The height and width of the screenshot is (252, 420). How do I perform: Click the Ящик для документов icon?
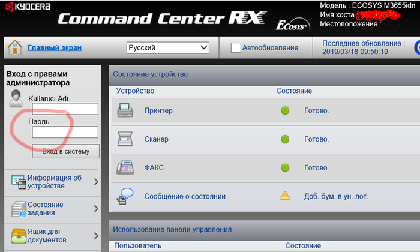click(18, 235)
